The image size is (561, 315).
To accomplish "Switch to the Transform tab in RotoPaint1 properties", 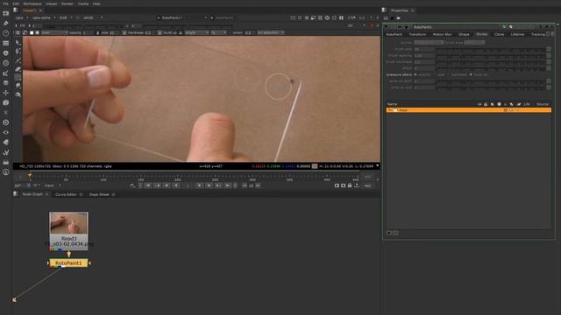I will click(x=417, y=34).
